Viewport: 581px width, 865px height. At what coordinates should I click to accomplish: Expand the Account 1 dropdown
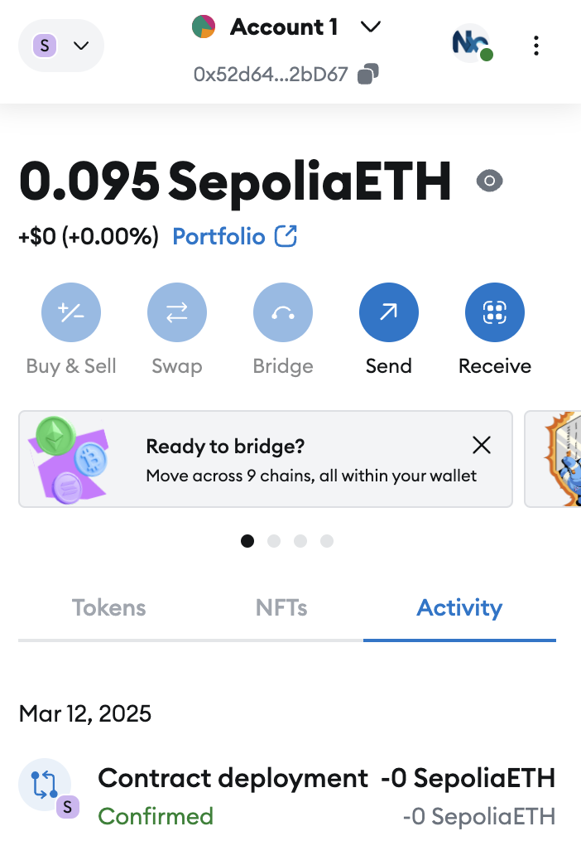371,27
